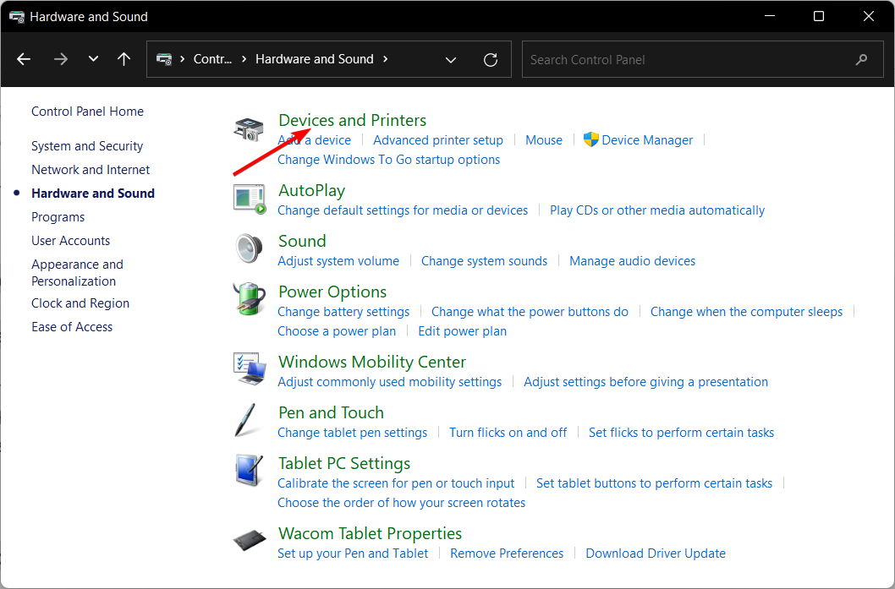Click Manage audio devices link

[x=632, y=261]
